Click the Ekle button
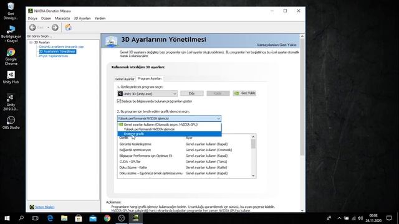 [192, 93]
